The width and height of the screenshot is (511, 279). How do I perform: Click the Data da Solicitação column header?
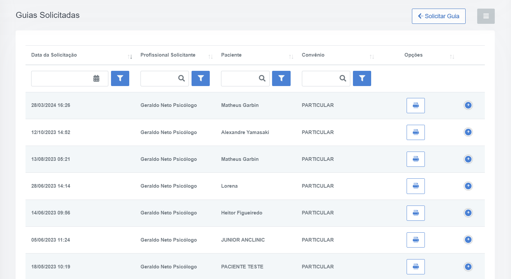pyautogui.click(x=54, y=55)
